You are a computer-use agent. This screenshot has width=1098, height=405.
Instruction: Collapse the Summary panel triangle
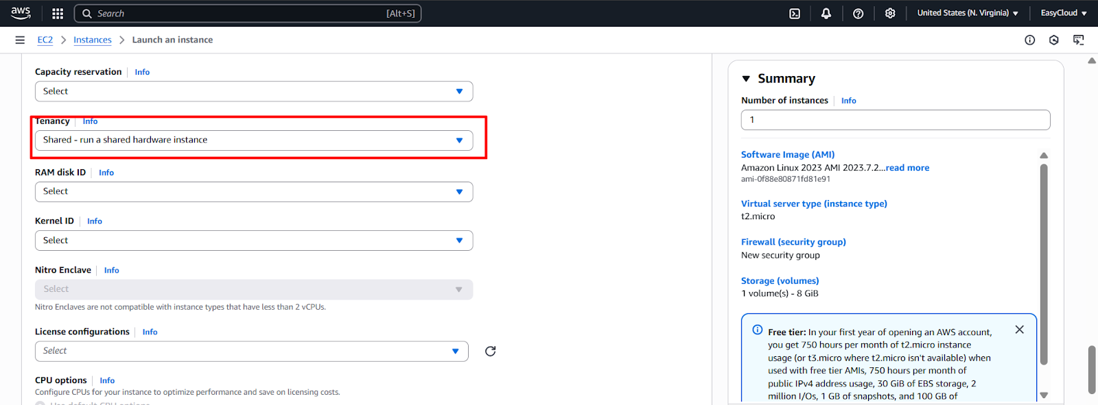coord(746,79)
